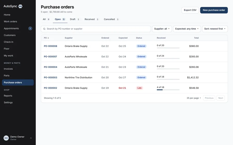The height and width of the screenshot is (145, 233).
Task: Open purchase order PO-000007
Action: [x=50, y=57]
